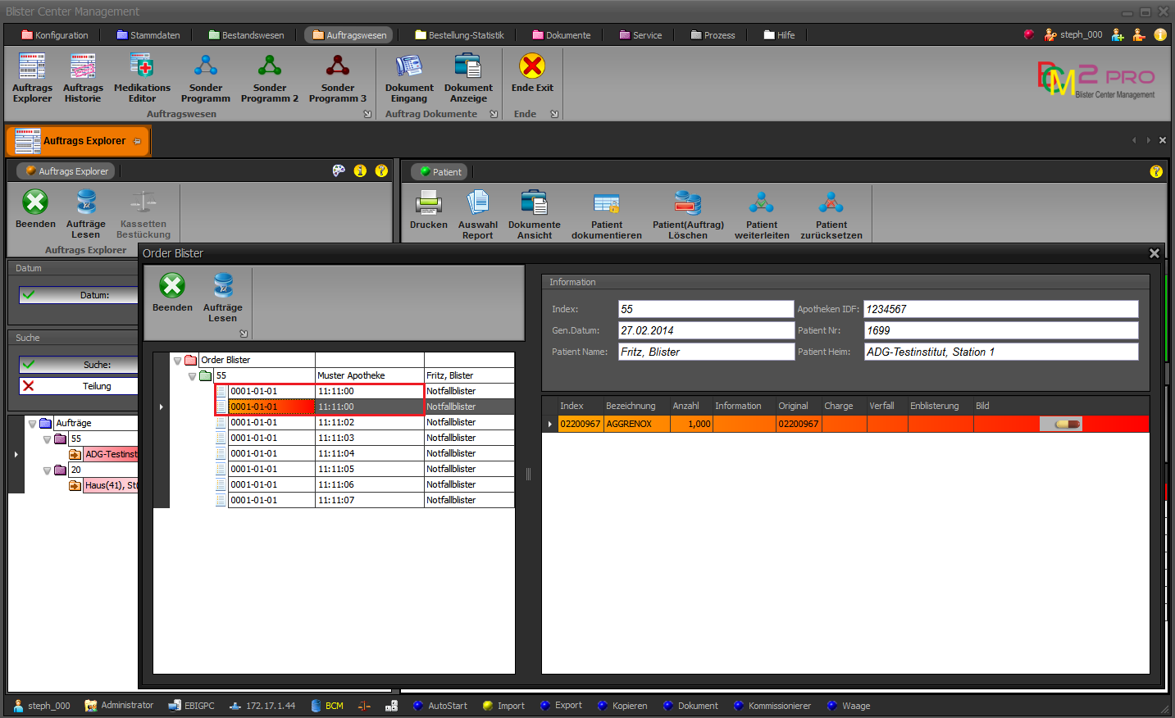The width and height of the screenshot is (1175, 718).
Task: Open the Bestandswesen menu
Action: point(246,35)
